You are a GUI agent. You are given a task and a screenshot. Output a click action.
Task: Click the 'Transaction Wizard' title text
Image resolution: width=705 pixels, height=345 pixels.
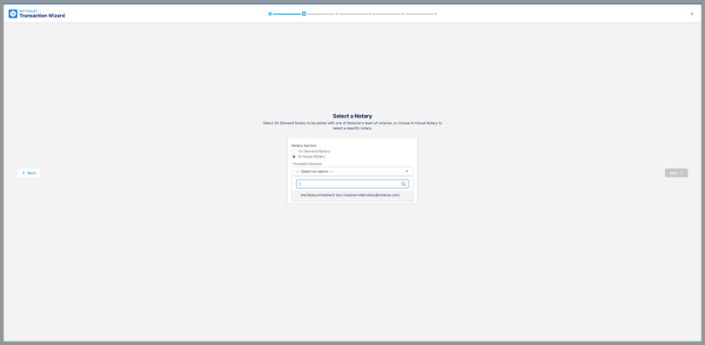42,16
